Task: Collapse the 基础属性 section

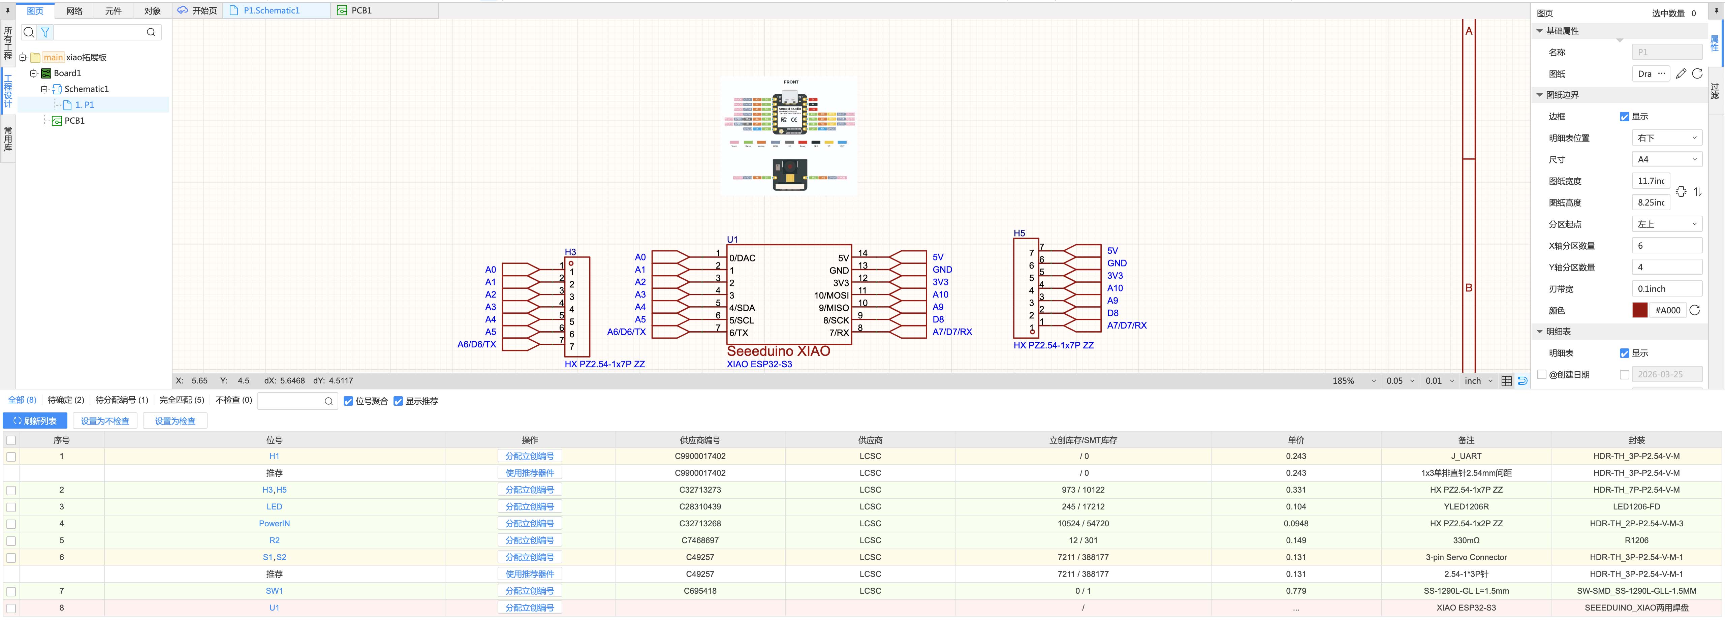Action: pos(1539,31)
